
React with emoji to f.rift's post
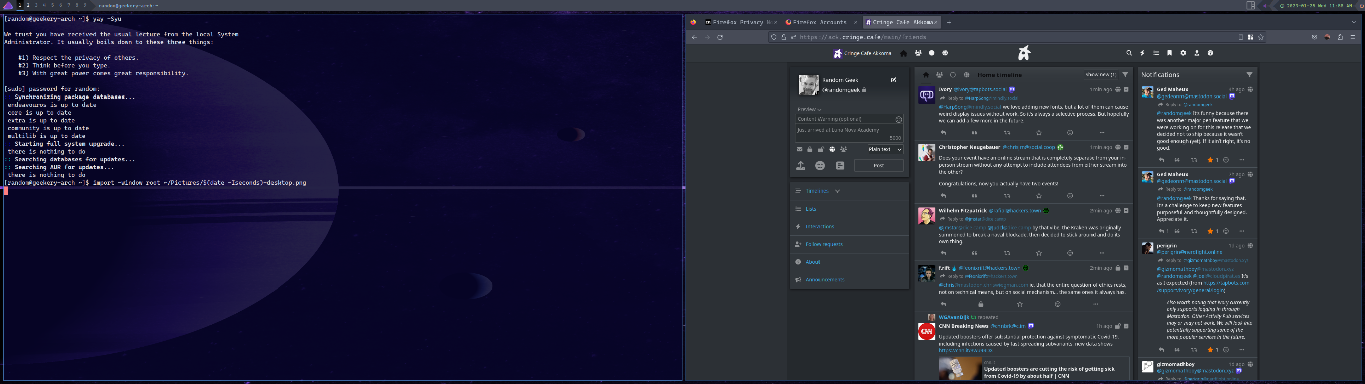tap(1058, 305)
